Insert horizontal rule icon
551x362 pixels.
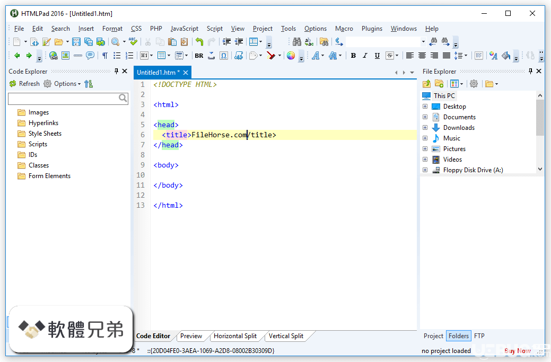click(77, 56)
